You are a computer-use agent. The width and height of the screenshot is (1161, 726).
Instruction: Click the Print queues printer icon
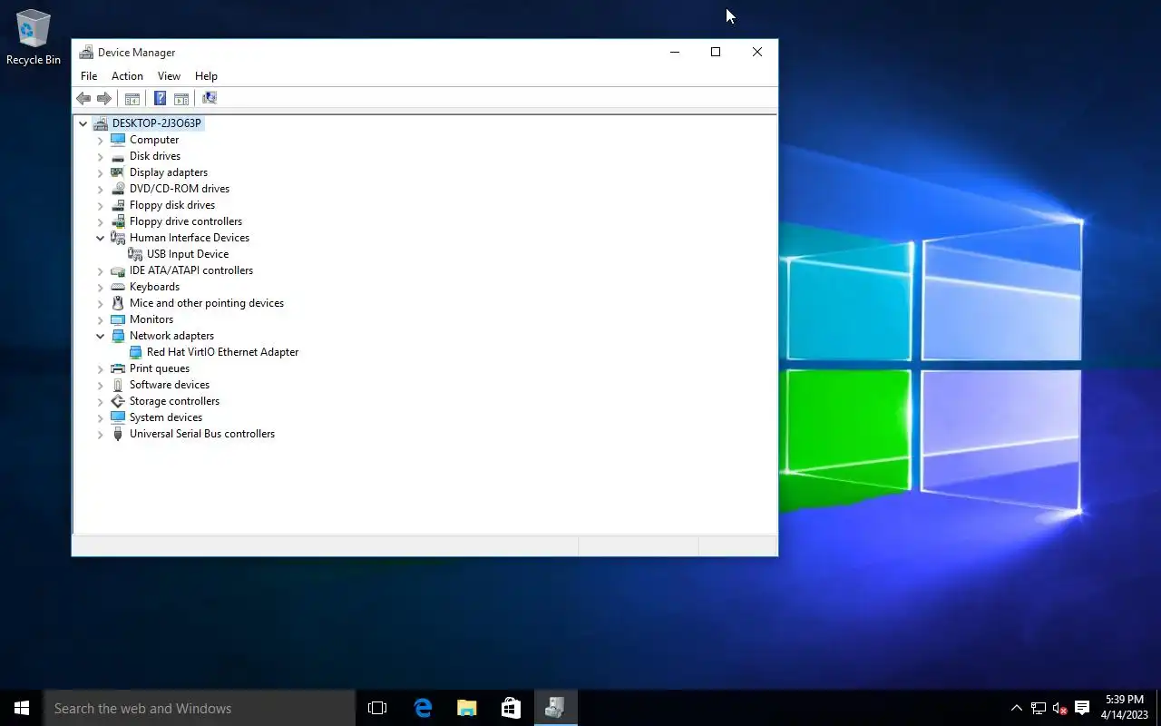tap(118, 368)
